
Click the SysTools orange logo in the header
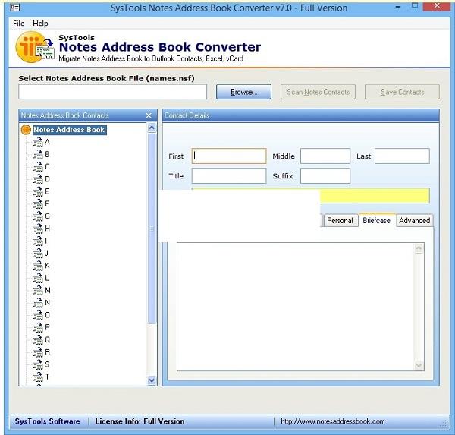[35, 47]
